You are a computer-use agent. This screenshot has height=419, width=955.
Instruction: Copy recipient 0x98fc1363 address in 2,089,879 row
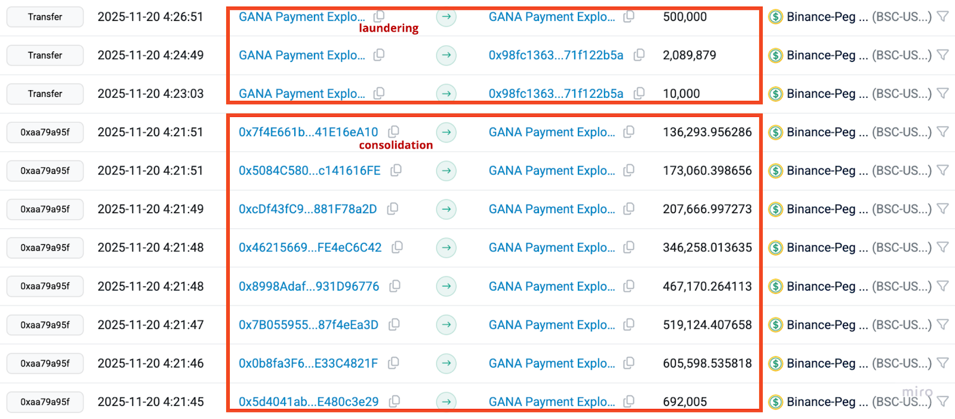(639, 55)
